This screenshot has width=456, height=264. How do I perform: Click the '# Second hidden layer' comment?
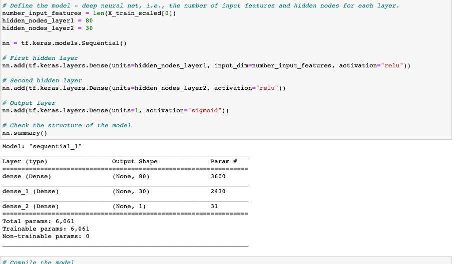(42, 80)
